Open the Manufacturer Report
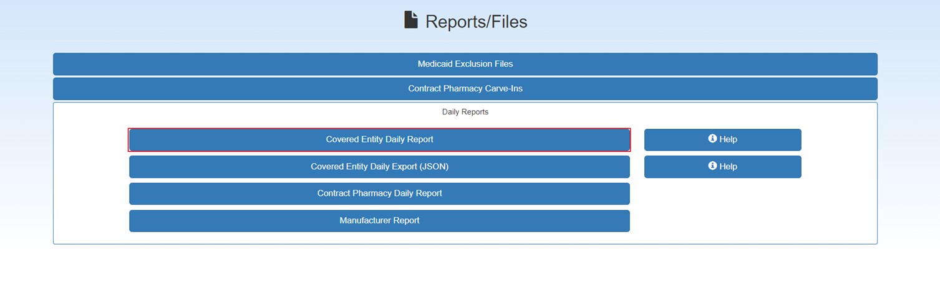 pyautogui.click(x=379, y=221)
